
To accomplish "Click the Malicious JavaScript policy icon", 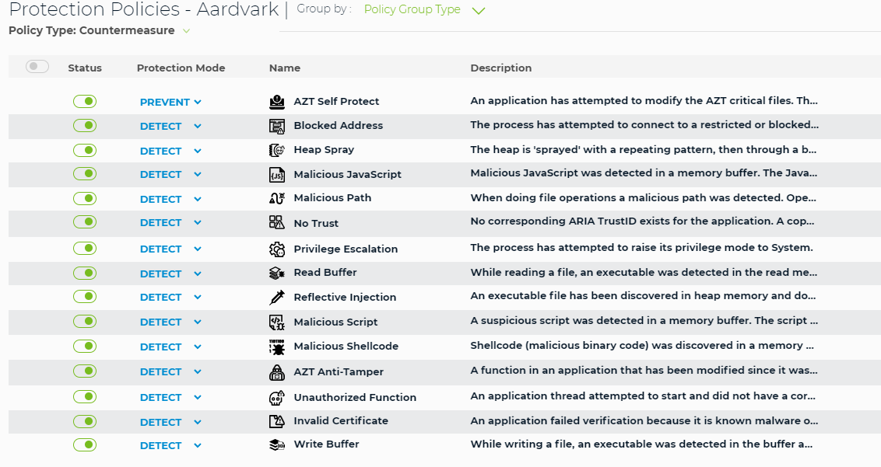I will tap(277, 175).
